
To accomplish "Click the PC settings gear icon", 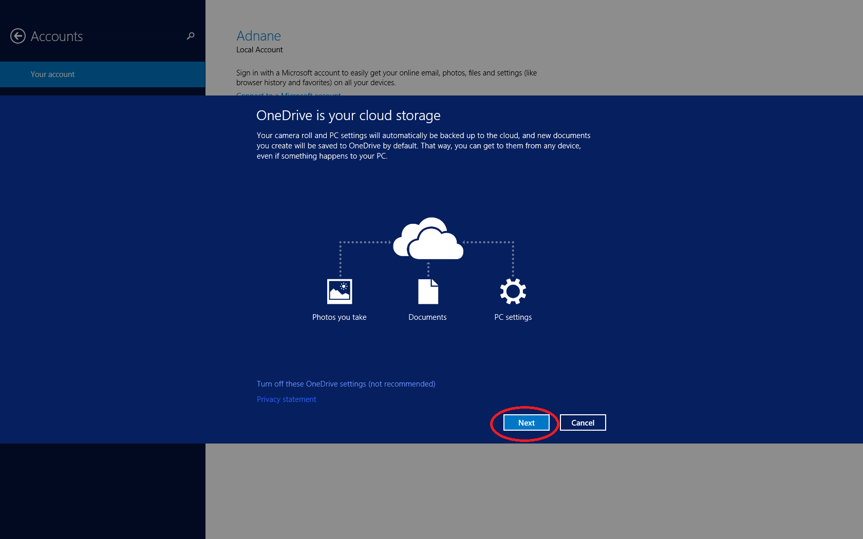I will tap(513, 292).
